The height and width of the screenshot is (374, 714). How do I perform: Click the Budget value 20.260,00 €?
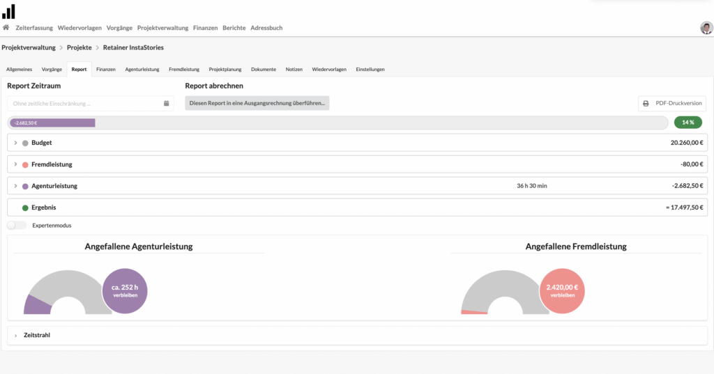(x=687, y=143)
